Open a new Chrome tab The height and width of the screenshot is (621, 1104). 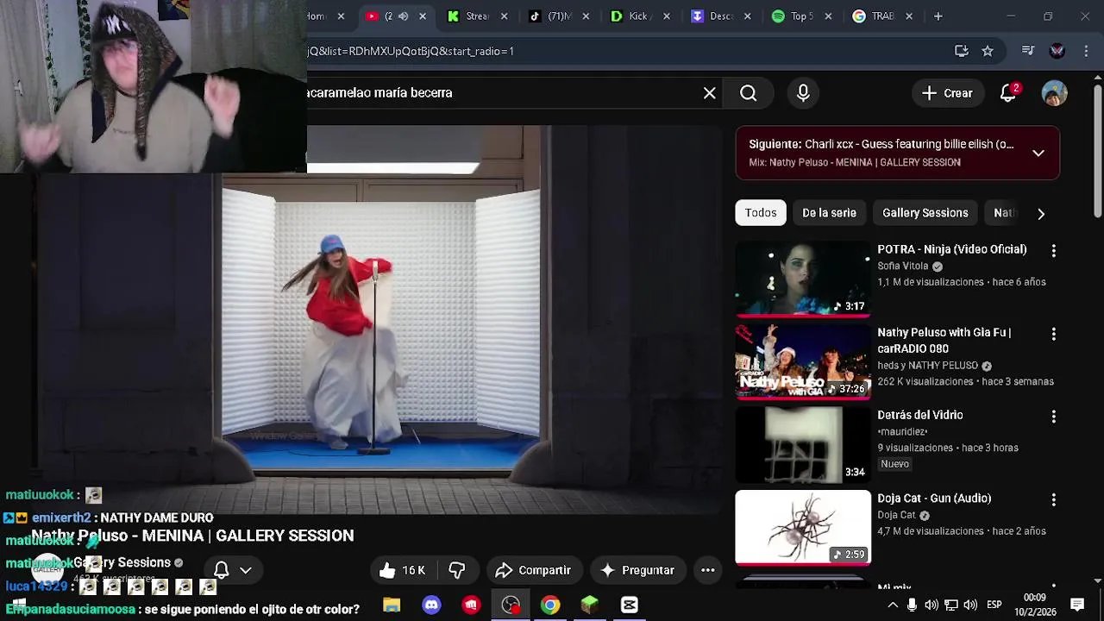tap(938, 16)
